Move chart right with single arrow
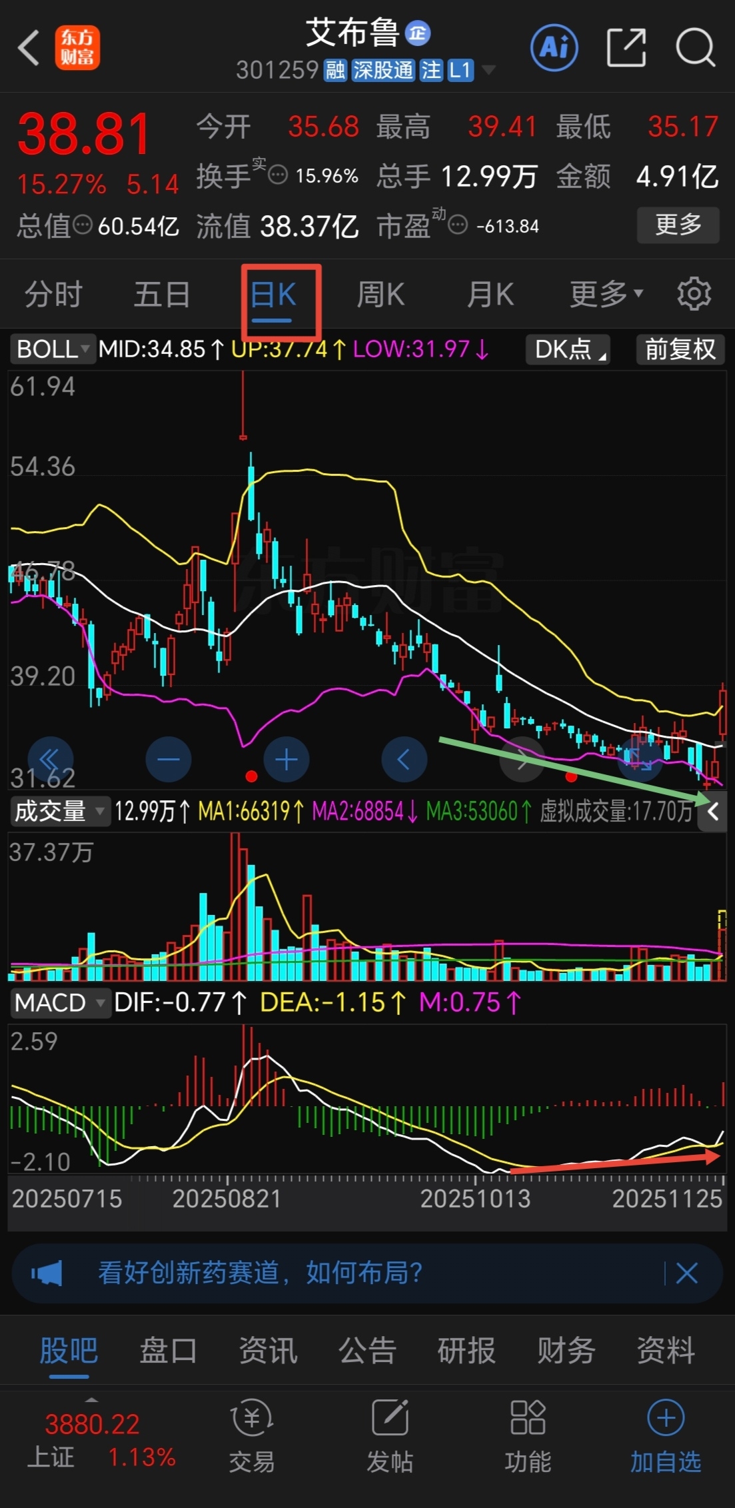Screen dimensions: 735x1508 tap(522, 760)
